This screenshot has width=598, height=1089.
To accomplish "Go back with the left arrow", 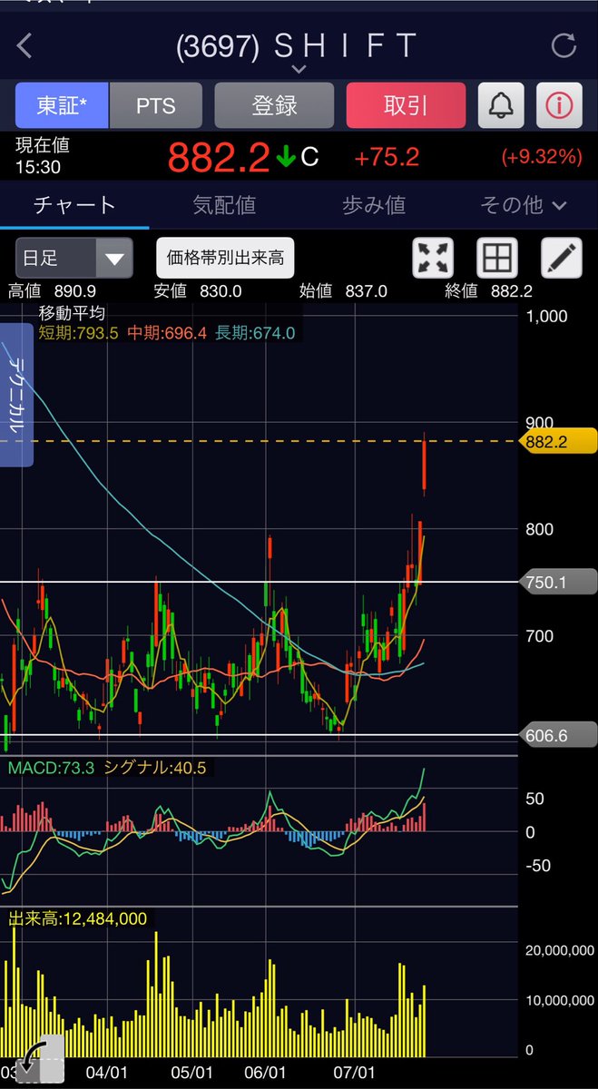I will coord(25,46).
